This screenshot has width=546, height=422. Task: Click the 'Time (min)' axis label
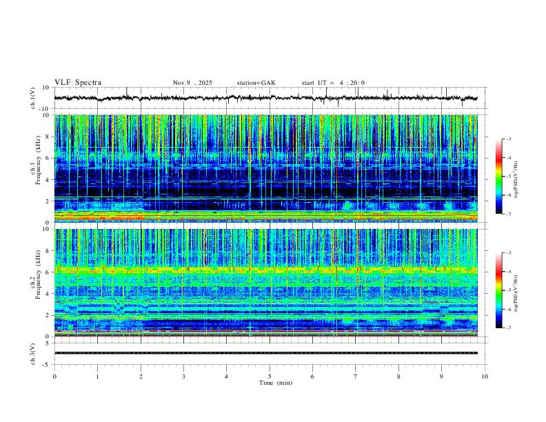click(x=276, y=383)
